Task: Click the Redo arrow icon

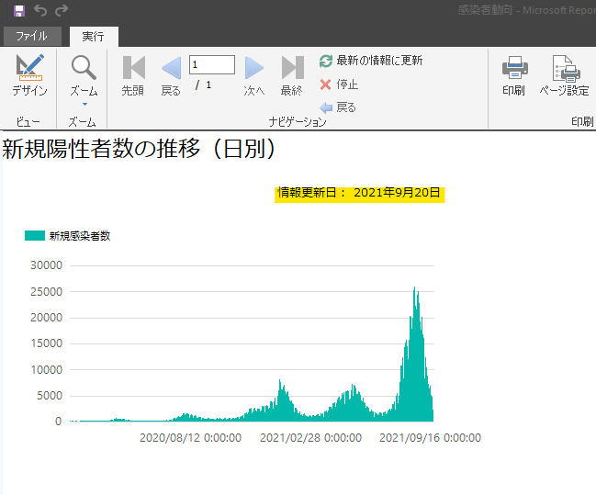Action: pyautogui.click(x=62, y=10)
